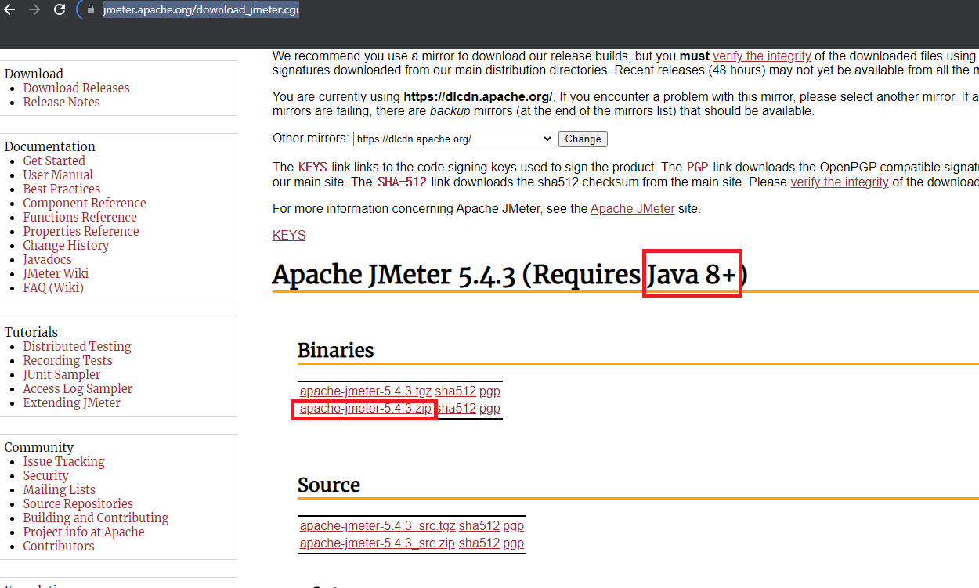Open sha512 for binary tgz
Viewport: 979px width, 588px height.
click(456, 391)
